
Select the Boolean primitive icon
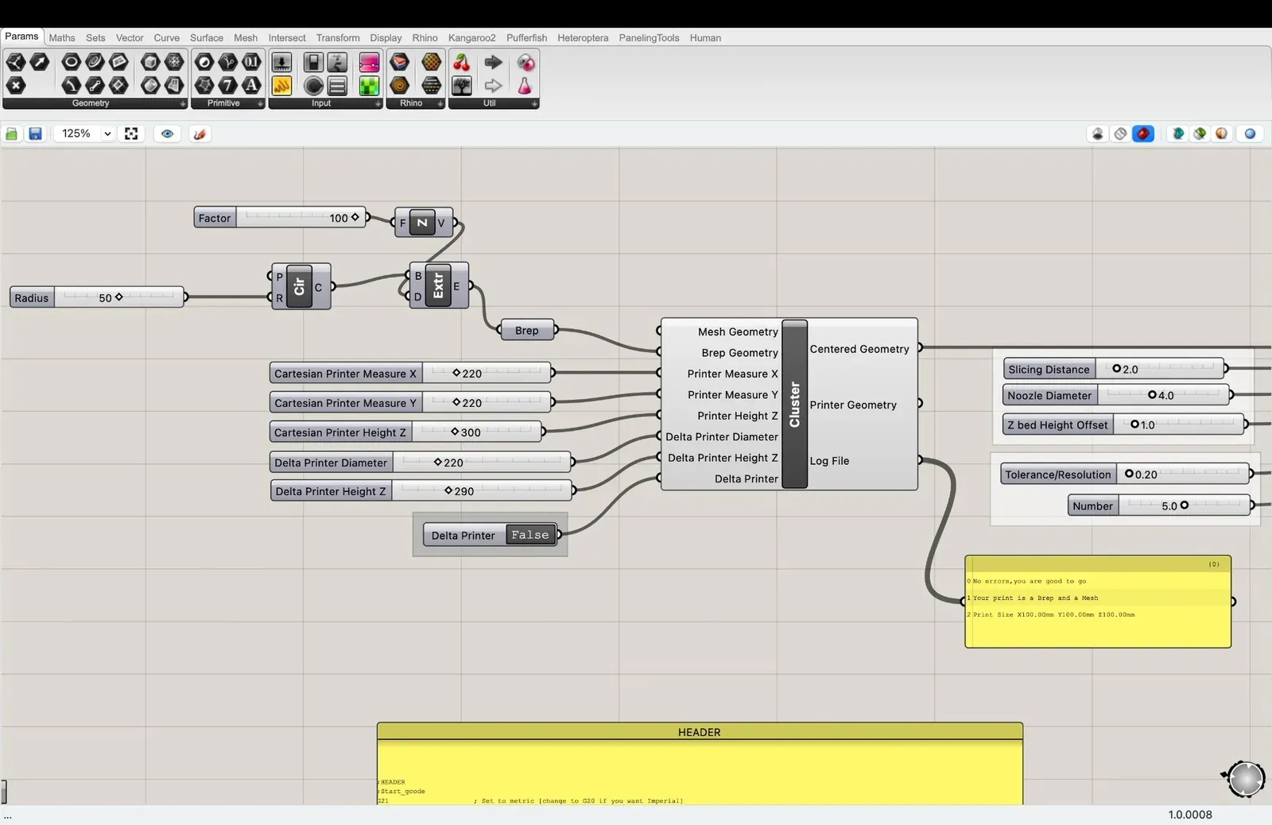coord(204,62)
